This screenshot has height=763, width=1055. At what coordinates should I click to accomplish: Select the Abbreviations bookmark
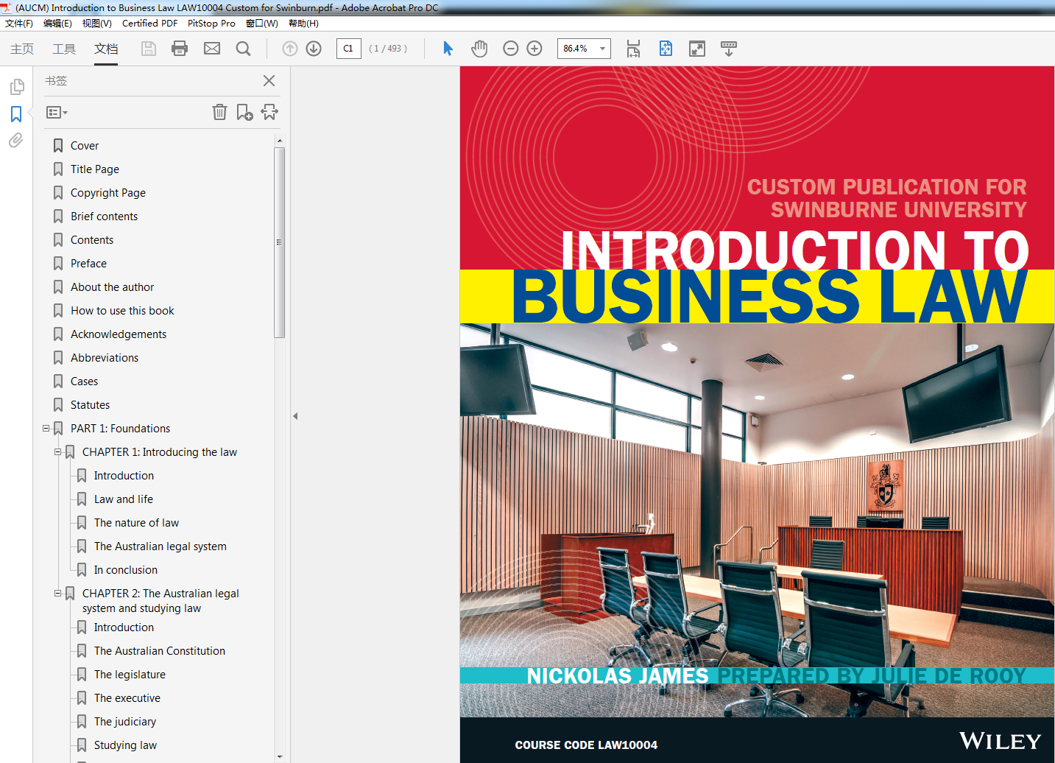[104, 358]
